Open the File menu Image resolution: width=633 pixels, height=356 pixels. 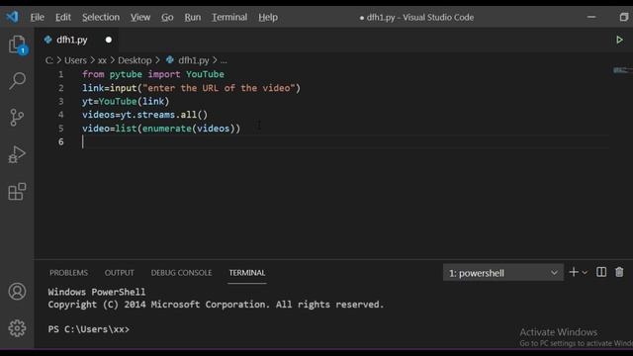(x=38, y=18)
